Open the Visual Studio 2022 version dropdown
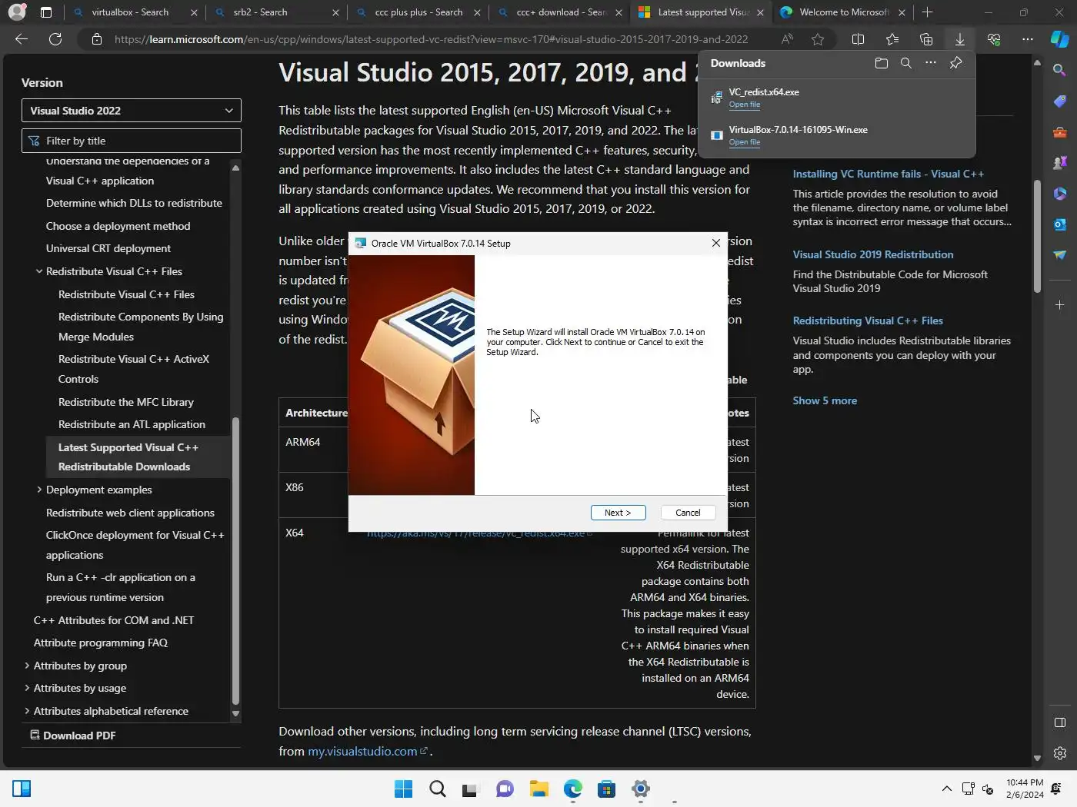 pyautogui.click(x=132, y=111)
